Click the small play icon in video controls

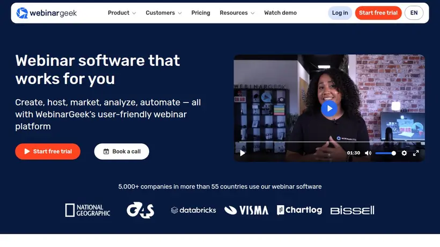(x=243, y=153)
